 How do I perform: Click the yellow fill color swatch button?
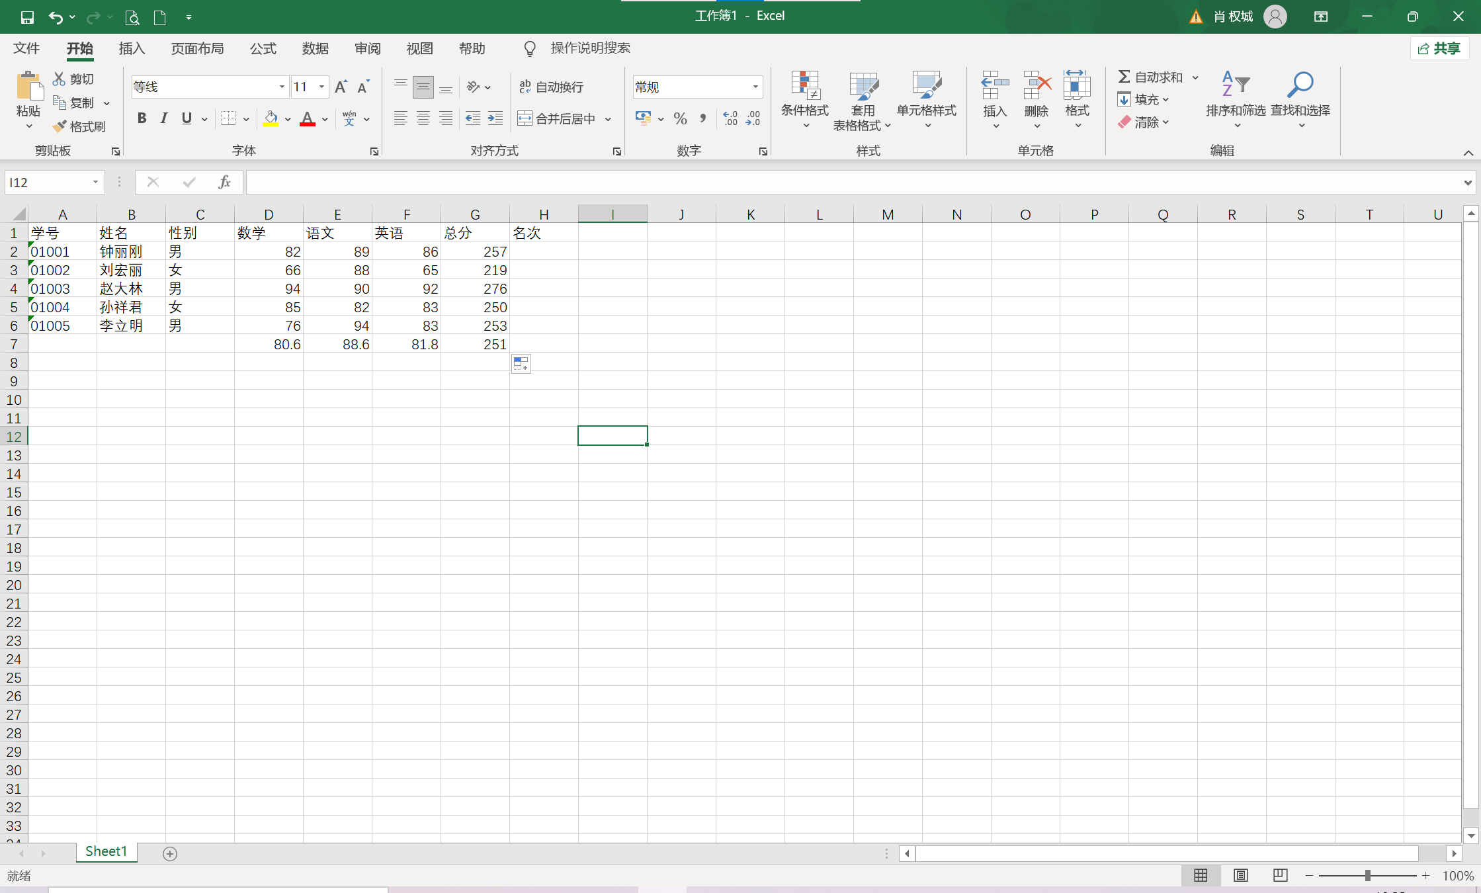pyautogui.click(x=271, y=118)
